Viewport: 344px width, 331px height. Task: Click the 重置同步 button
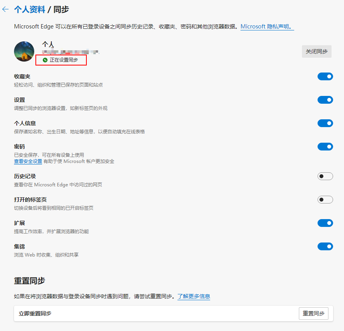[x=314, y=313]
